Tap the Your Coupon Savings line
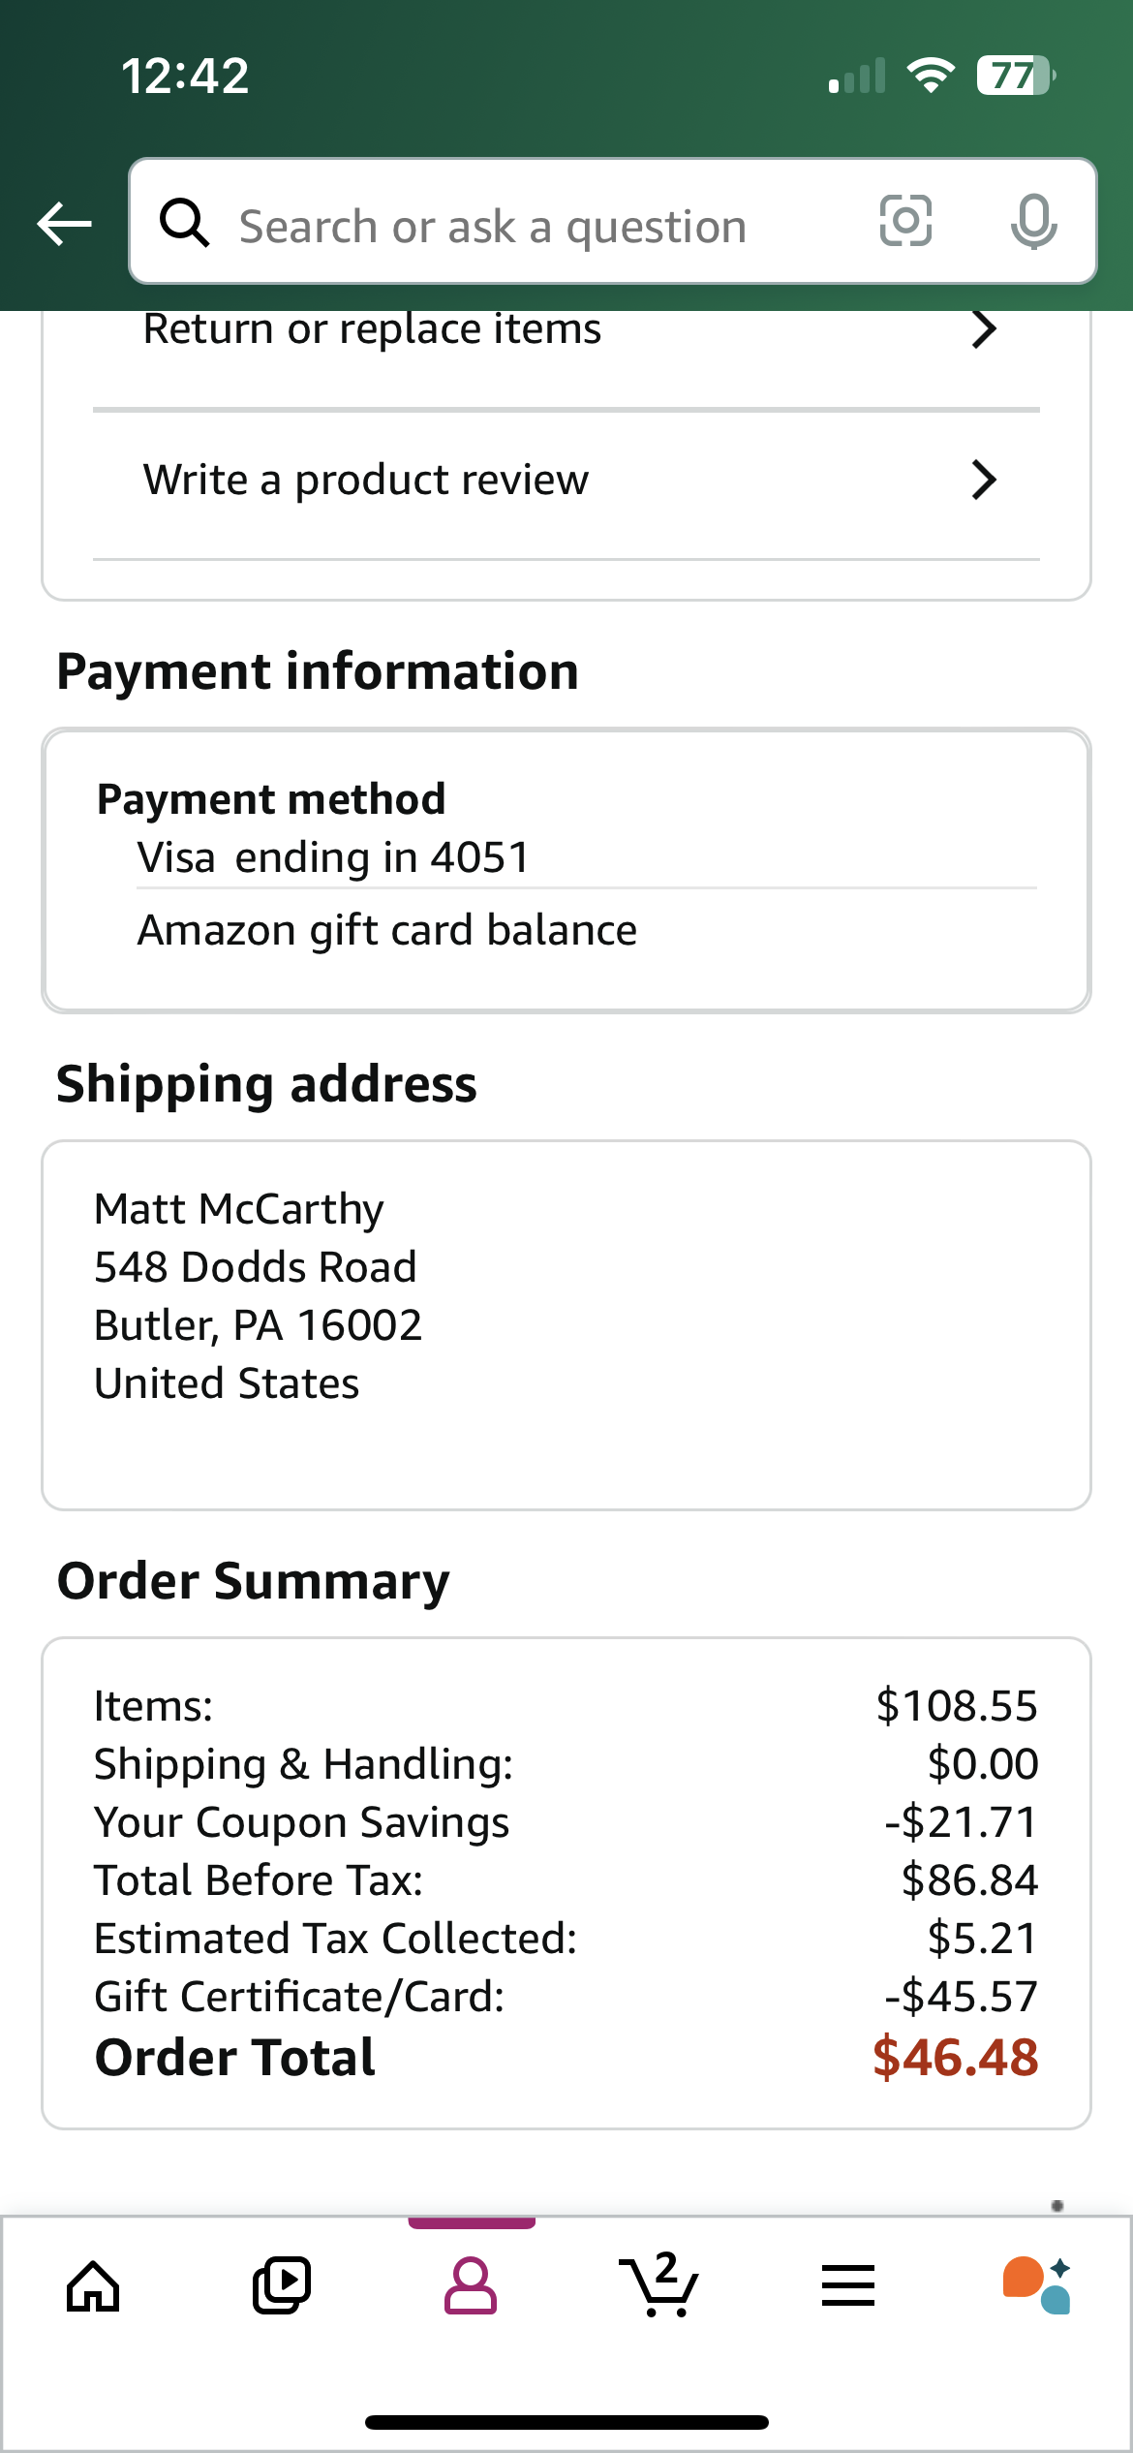This screenshot has width=1133, height=2453. pos(566,1822)
